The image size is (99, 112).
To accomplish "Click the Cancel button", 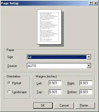I will (x=64, y=106).
